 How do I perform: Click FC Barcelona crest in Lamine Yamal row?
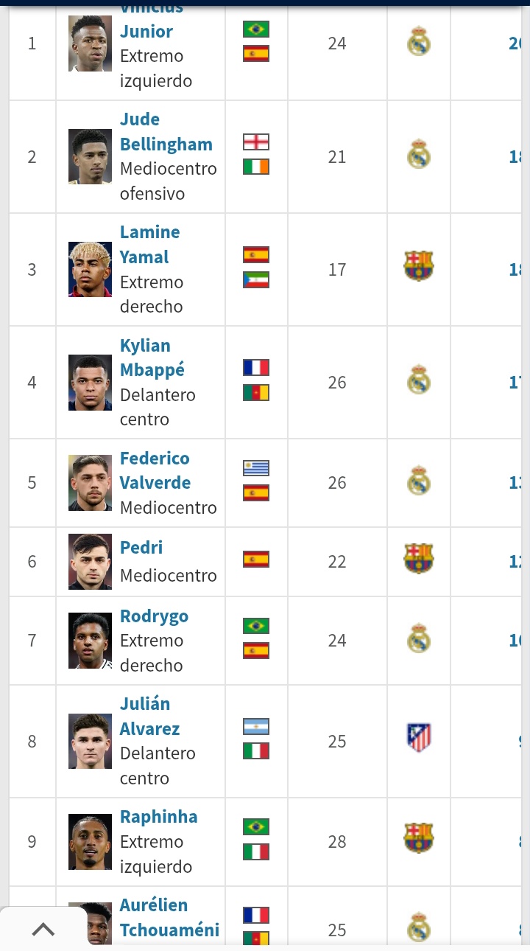pos(418,267)
